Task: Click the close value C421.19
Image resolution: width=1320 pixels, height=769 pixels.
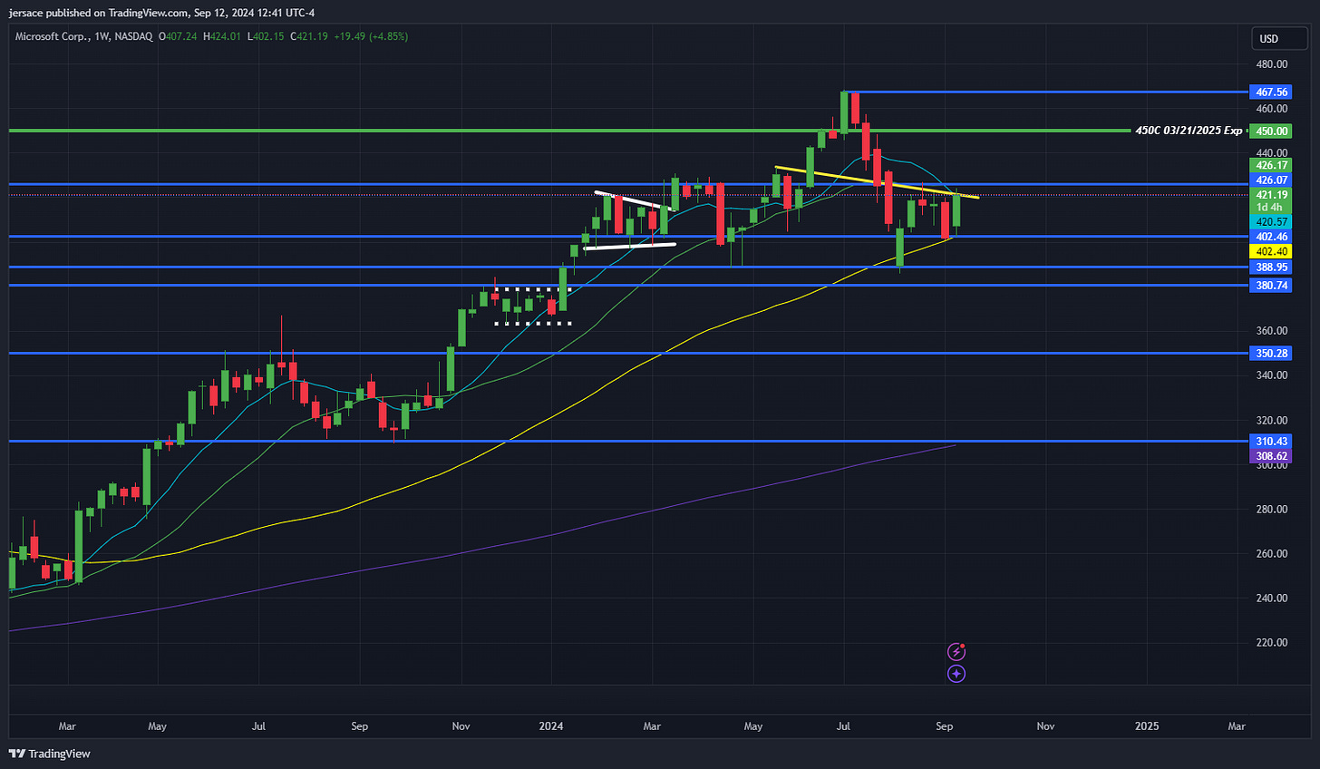Action: pos(309,36)
